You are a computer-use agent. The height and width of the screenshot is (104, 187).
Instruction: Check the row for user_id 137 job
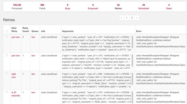[x=7, y=37]
